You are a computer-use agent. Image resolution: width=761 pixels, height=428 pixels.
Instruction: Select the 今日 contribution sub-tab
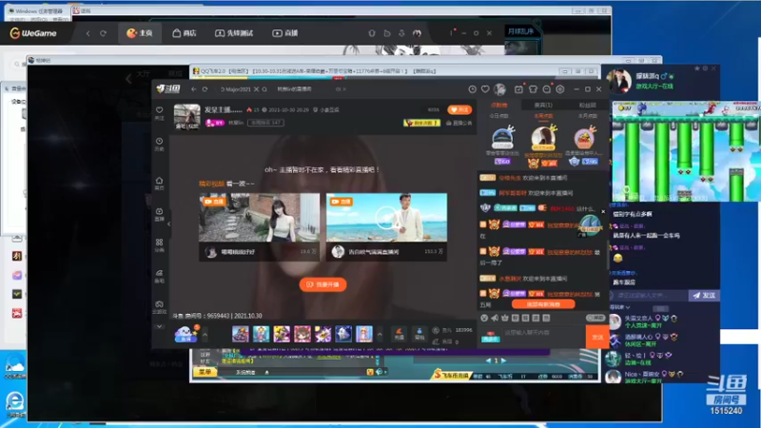pyautogui.click(x=498, y=116)
